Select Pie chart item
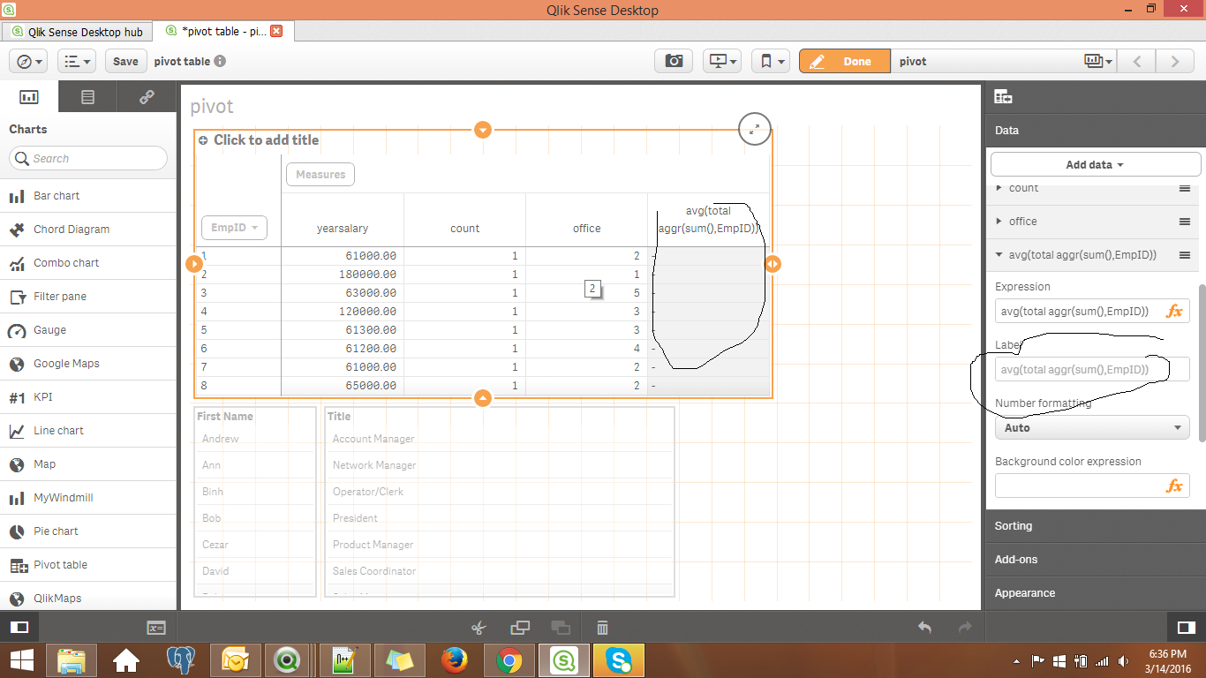Screen dimensions: 1206x678 click(88, 531)
